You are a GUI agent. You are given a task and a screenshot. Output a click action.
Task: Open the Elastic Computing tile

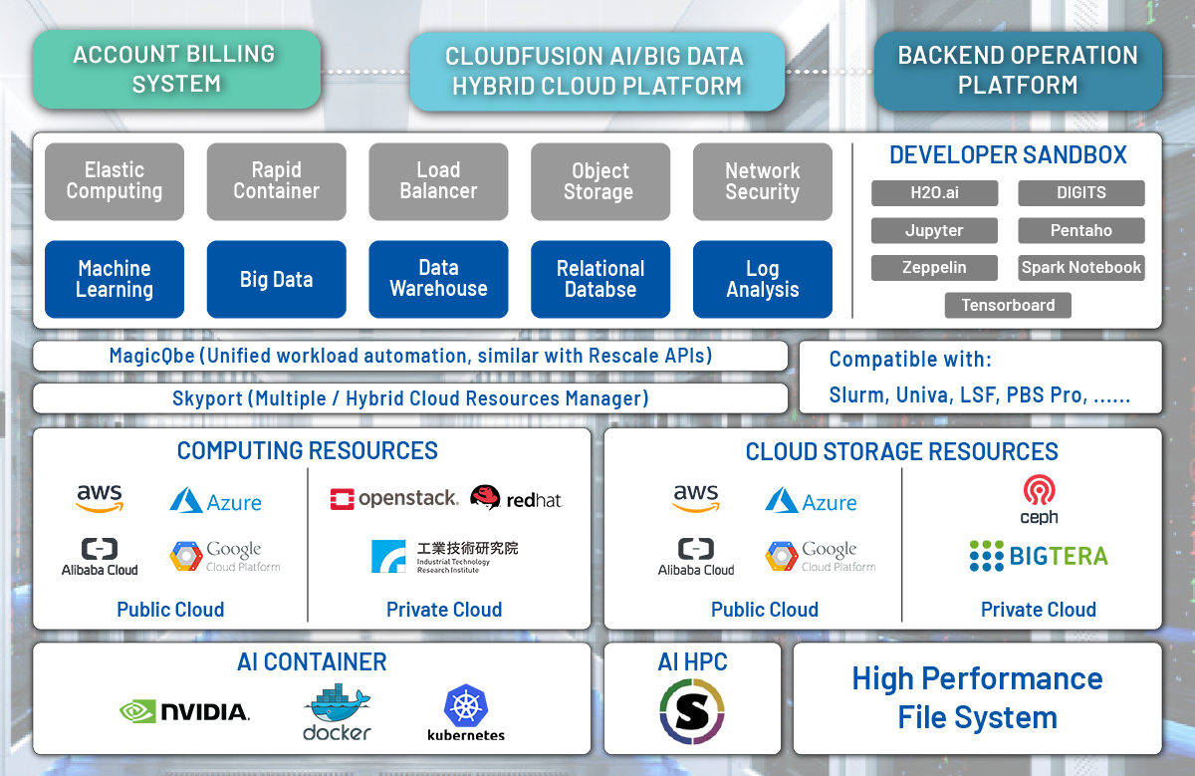tap(115, 181)
